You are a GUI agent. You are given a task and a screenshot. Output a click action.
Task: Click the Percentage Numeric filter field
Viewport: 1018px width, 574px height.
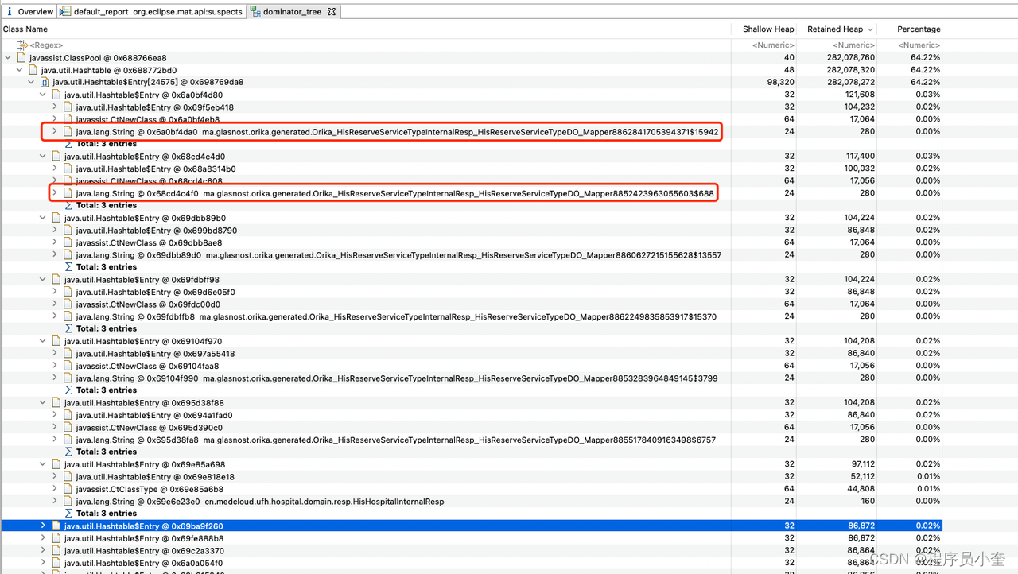pos(919,45)
